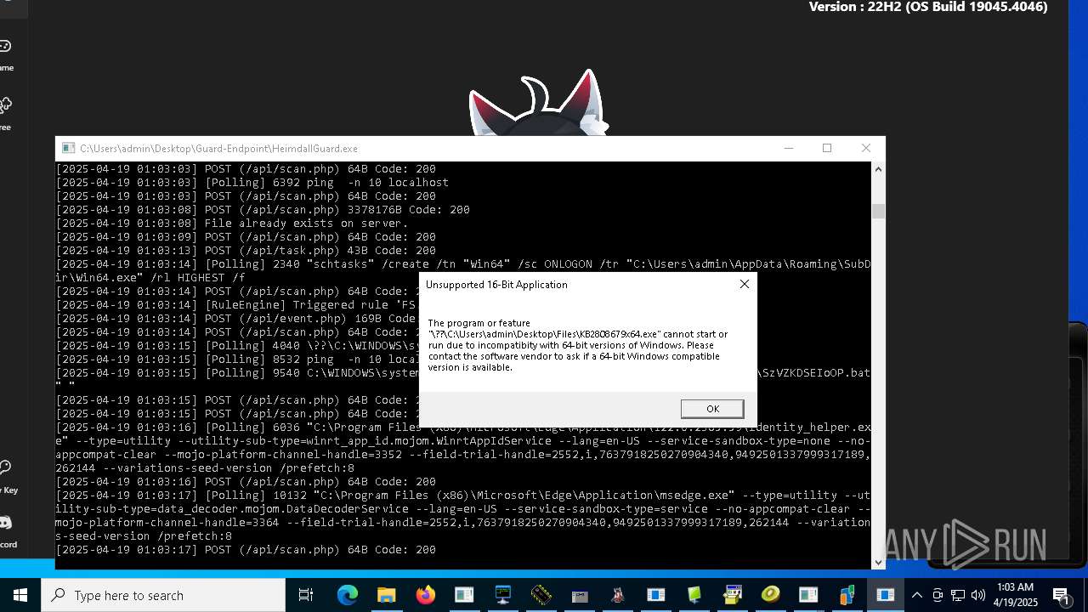Switch to the active HeimdallGuard taskbar window
Viewport: 1088px width, 612px height.
point(885,595)
